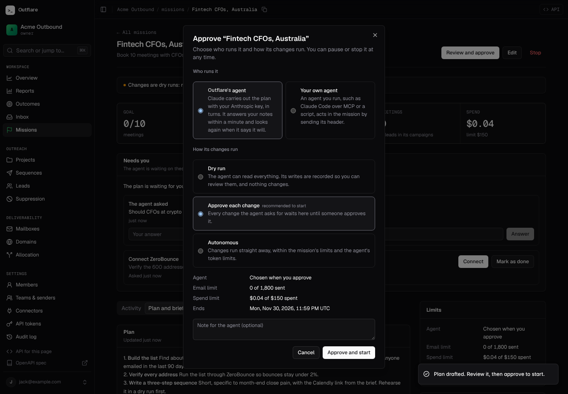Open the Suppression blocked icon
Screen dimensions: 568x394
(x=9, y=199)
